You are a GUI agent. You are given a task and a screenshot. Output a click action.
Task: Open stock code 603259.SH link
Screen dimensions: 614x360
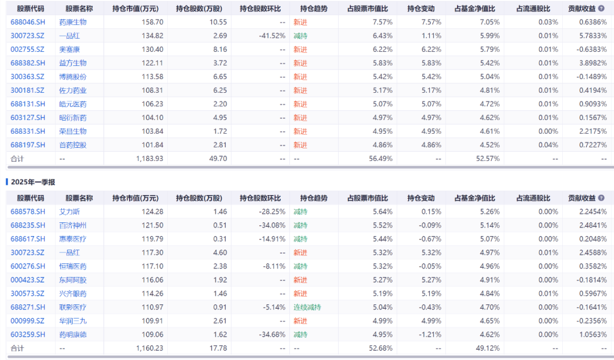click(28, 334)
